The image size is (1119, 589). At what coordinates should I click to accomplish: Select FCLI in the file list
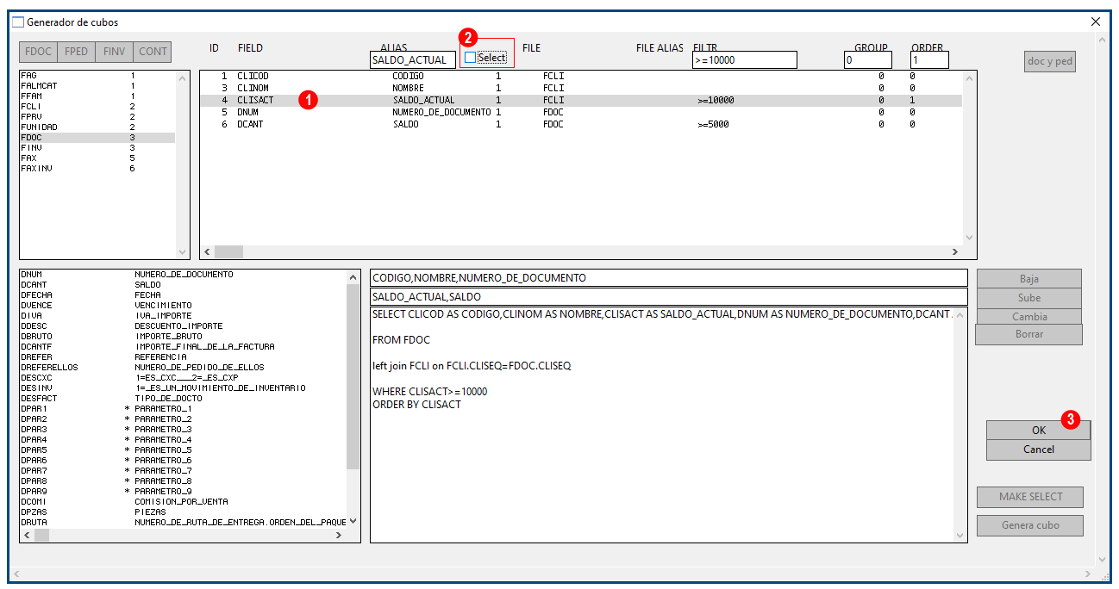coord(97,107)
